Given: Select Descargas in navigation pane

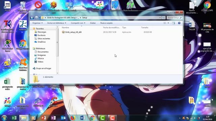Looking at the screenshot, I should 42,32.
